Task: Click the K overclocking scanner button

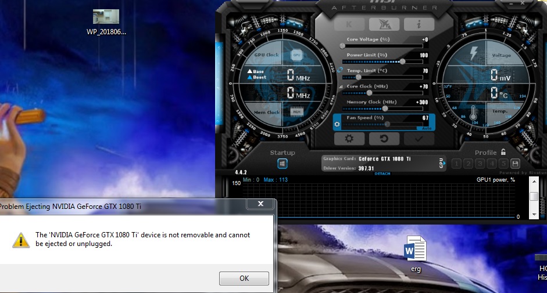Action: point(349,24)
